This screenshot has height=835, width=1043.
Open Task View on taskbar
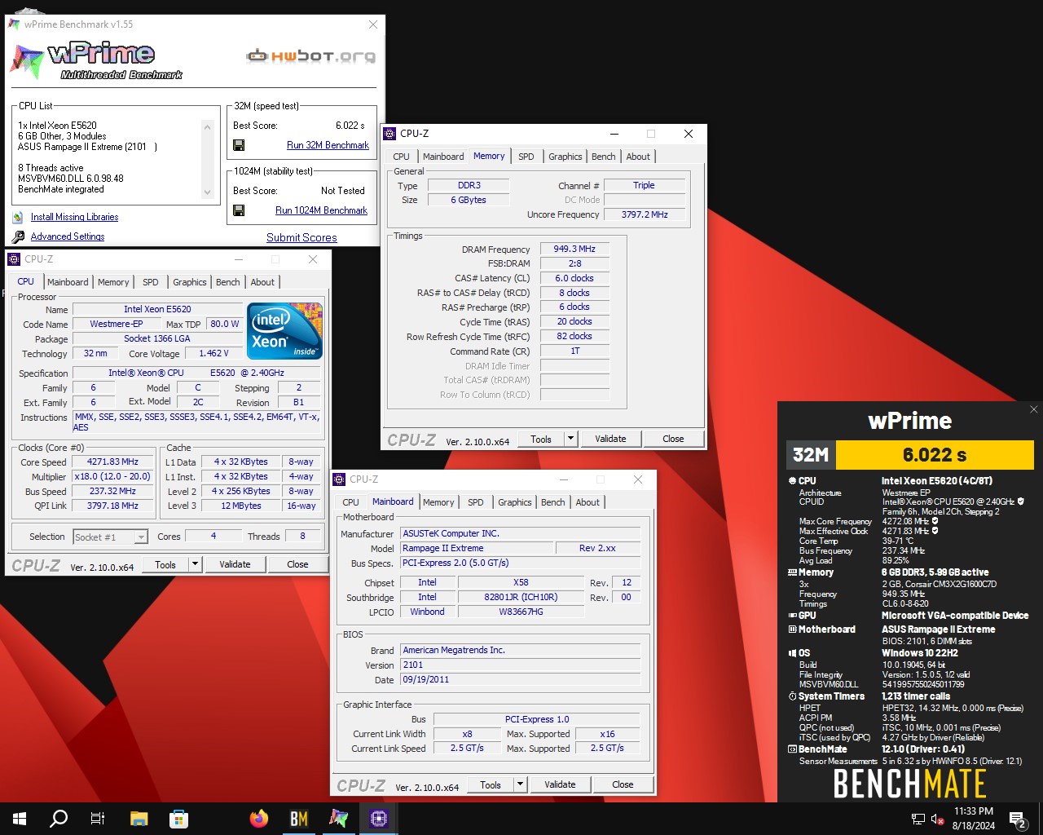(x=98, y=818)
